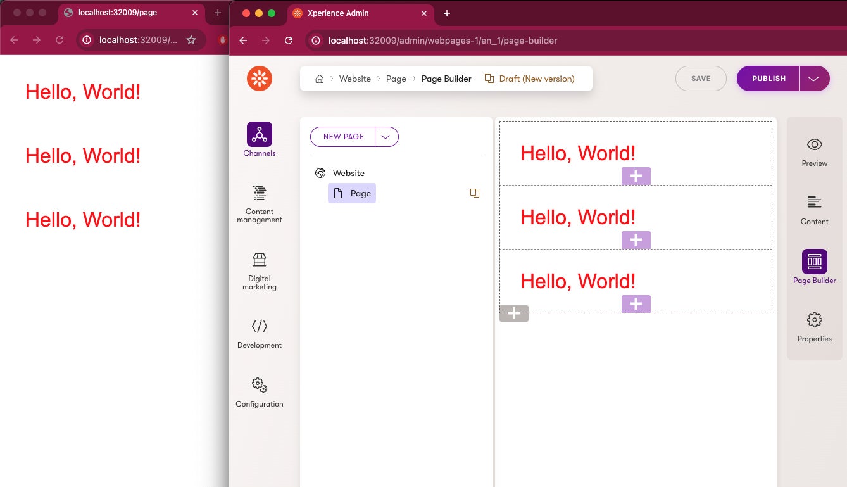Open the Content management section
The height and width of the screenshot is (487, 847).
[x=259, y=203]
